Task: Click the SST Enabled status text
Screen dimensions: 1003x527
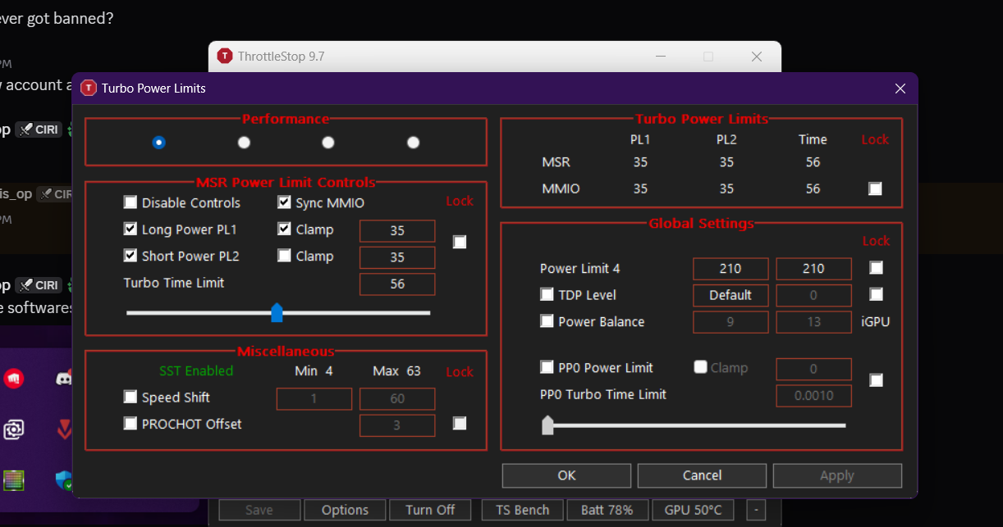Action: click(196, 370)
